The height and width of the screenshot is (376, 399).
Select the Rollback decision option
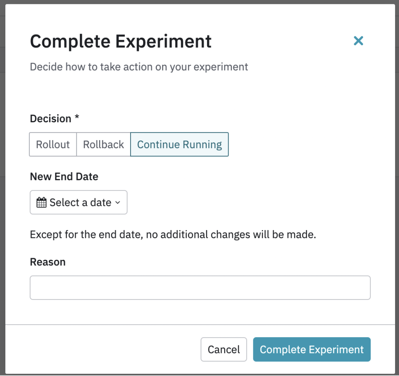pos(103,145)
